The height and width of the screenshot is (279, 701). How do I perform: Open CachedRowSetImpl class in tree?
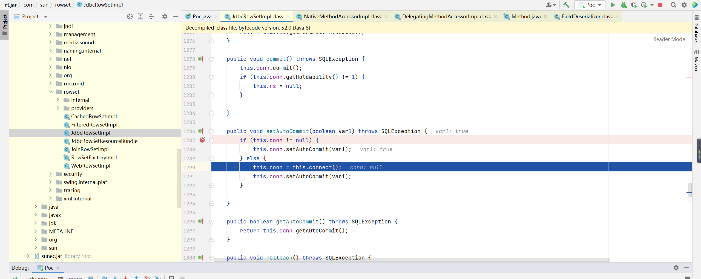[x=94, y=116]
